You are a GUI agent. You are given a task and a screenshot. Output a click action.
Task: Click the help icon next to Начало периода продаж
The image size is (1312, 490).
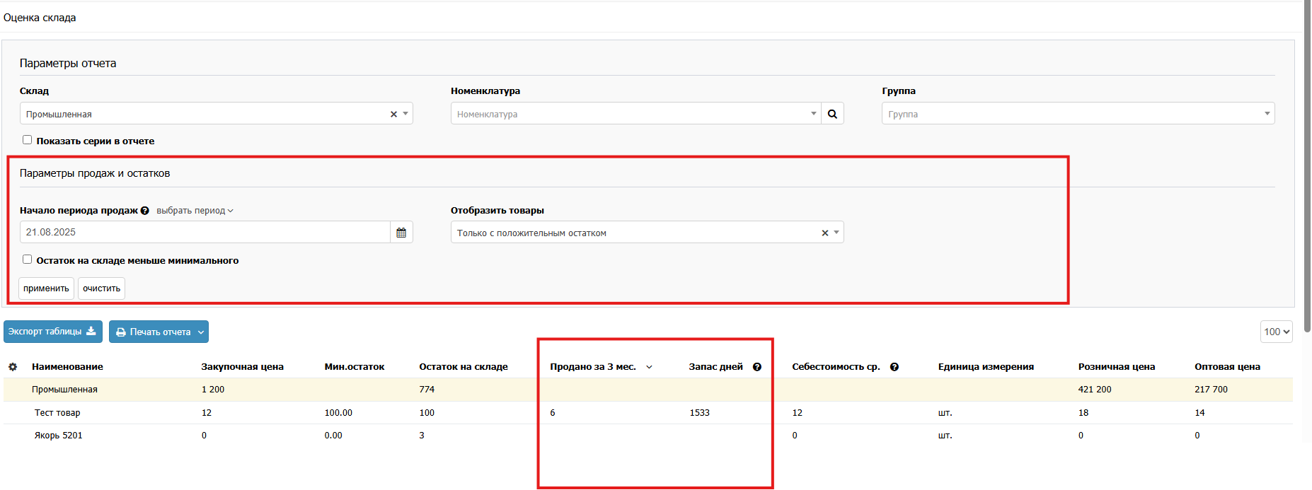pyautogui.click(x=145, y=211)
